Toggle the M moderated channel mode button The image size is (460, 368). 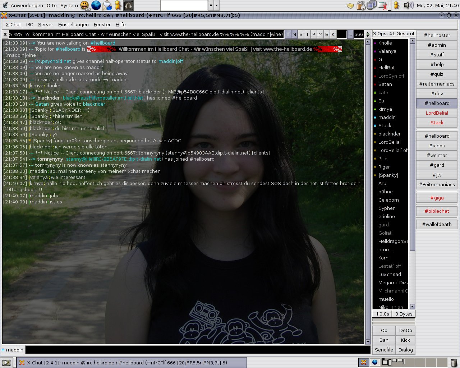pos(320,34)
